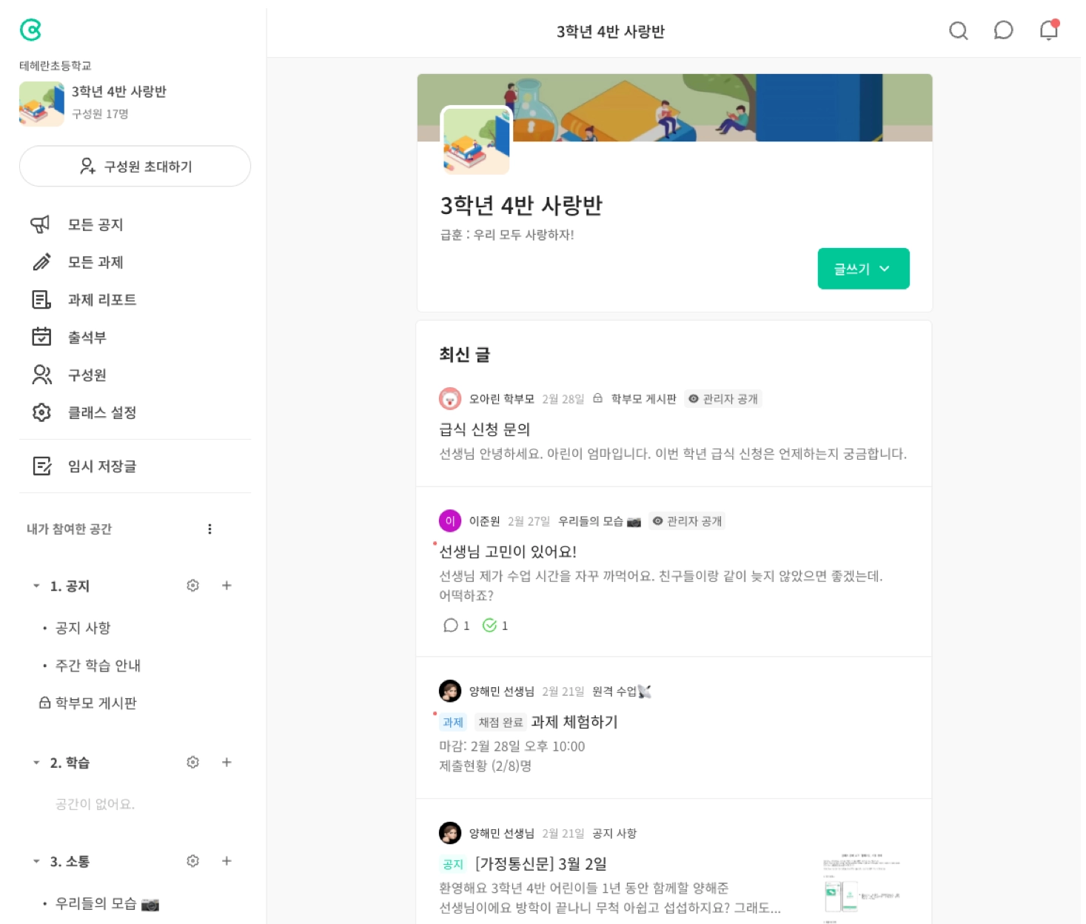The width and height of the screenshot is (1086, 924).
Task: Toggle the green check reaction on 이준원's post
Action: (x=489, y=626)
